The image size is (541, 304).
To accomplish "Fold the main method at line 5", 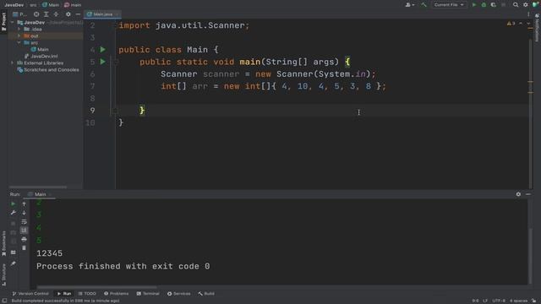I will pyautogui.click(x=117, y=62).
